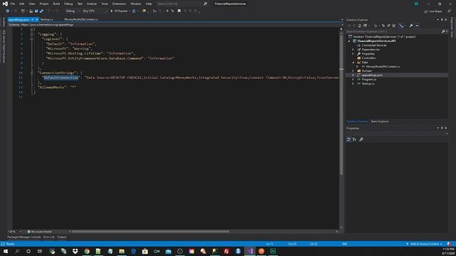
Task: Open the Extensions menu
Action: (x=119, y=4)
